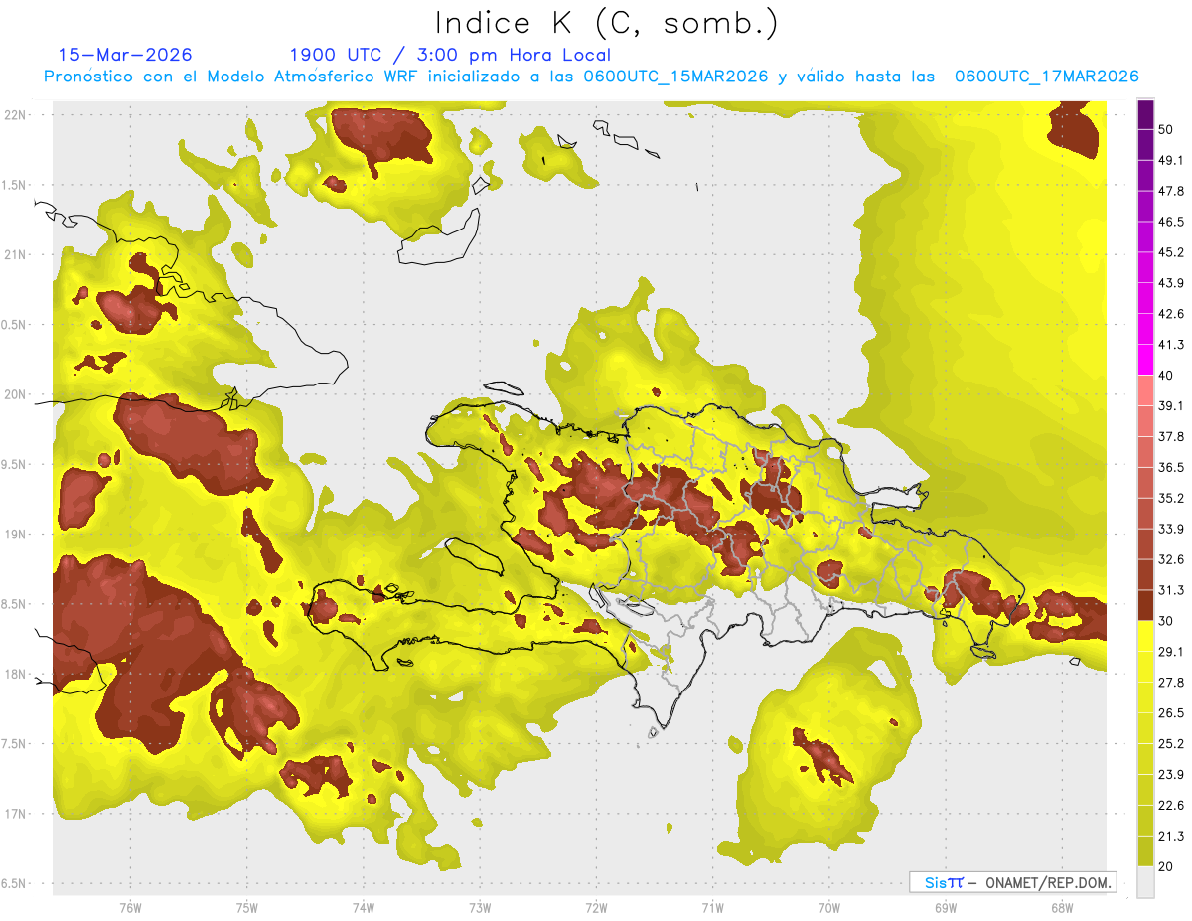Click the 20N latitude label
Screen dimensions: 1192x921
17,394
